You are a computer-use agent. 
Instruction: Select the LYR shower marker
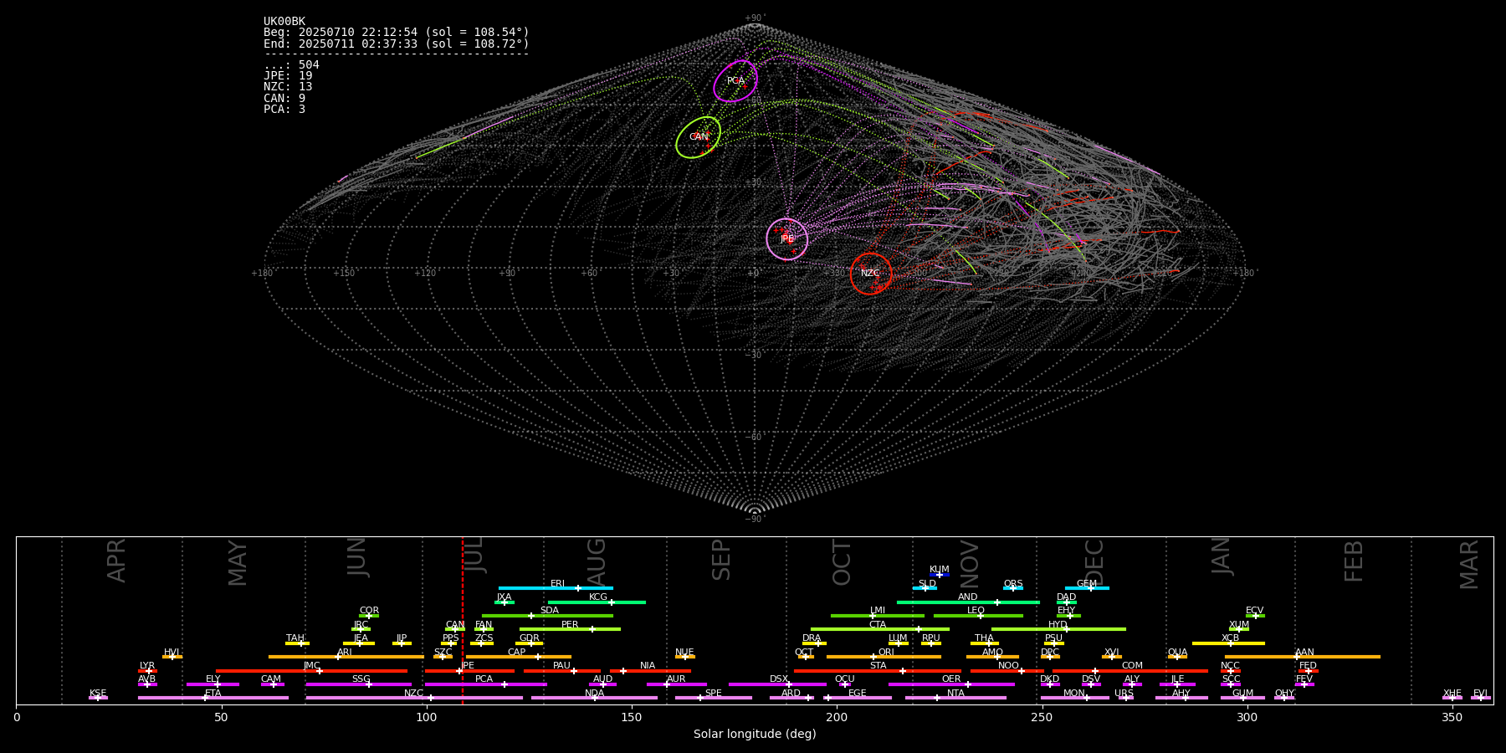coord(147,671)
